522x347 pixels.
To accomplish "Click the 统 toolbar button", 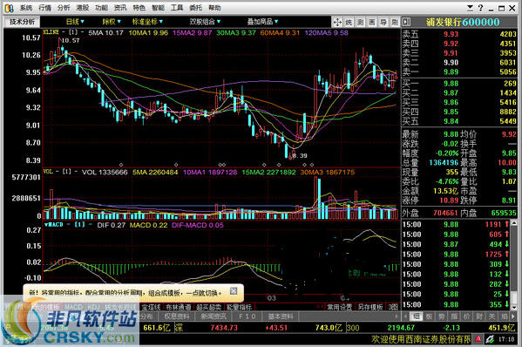I will coord(349,23).
